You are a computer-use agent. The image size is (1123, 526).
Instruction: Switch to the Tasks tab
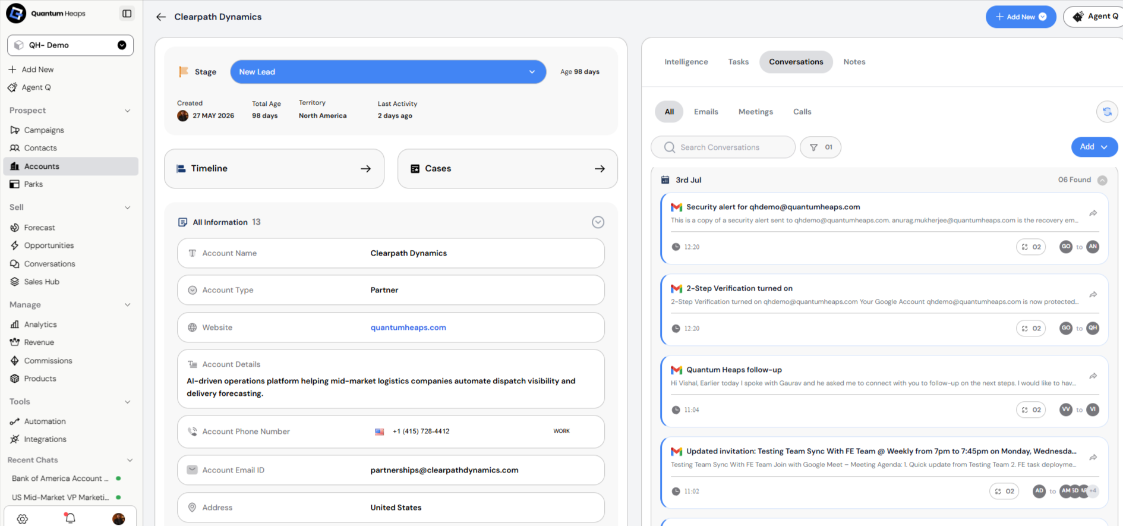739,62
